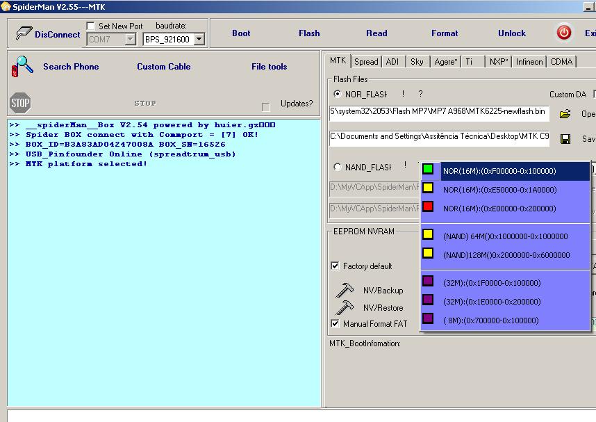The width and height of the screenshot is (596, 422).
Task: Click the NV/Backup hammer icon
Action: coord(345,290)
